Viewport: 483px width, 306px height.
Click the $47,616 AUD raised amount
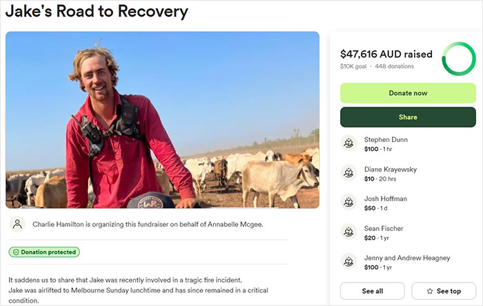(x=386, y=54)
